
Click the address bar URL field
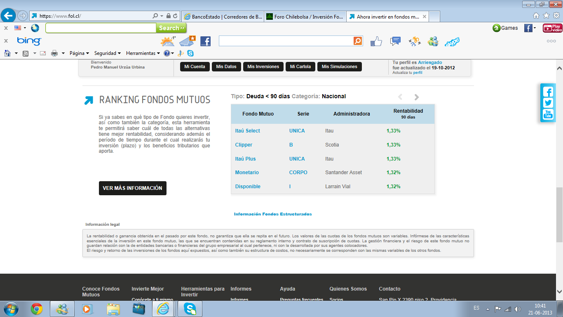tap(96, 16)
